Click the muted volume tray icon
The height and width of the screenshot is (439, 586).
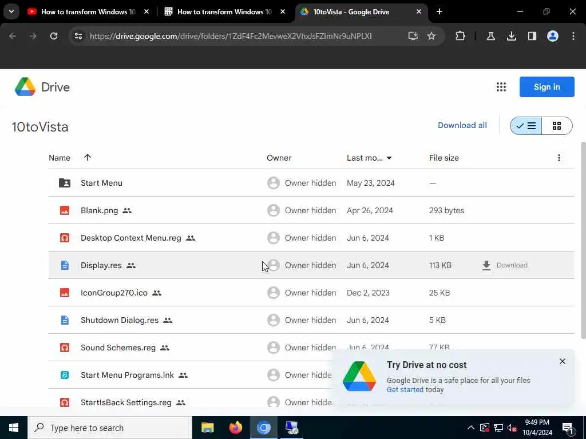pyautogui.click(x=512, y=428)
